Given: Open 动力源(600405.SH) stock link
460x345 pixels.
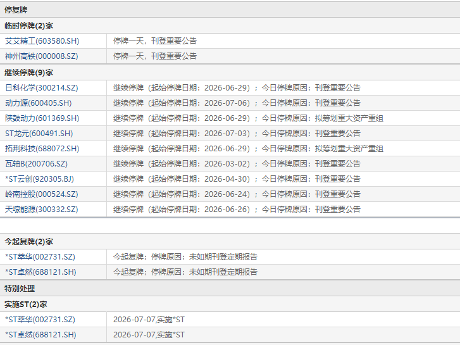Looking at the screenshot, I should coord(38,103).
